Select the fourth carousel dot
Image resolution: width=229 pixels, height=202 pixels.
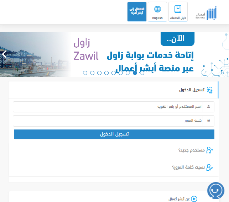point(106,73)
